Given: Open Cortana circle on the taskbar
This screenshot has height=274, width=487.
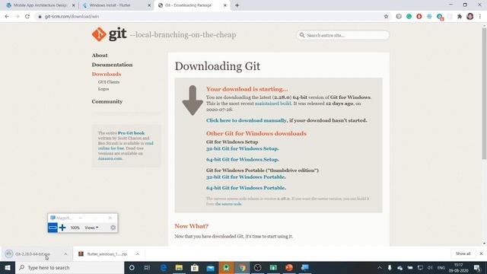Looking at the screenshot, I should (132, 267).
